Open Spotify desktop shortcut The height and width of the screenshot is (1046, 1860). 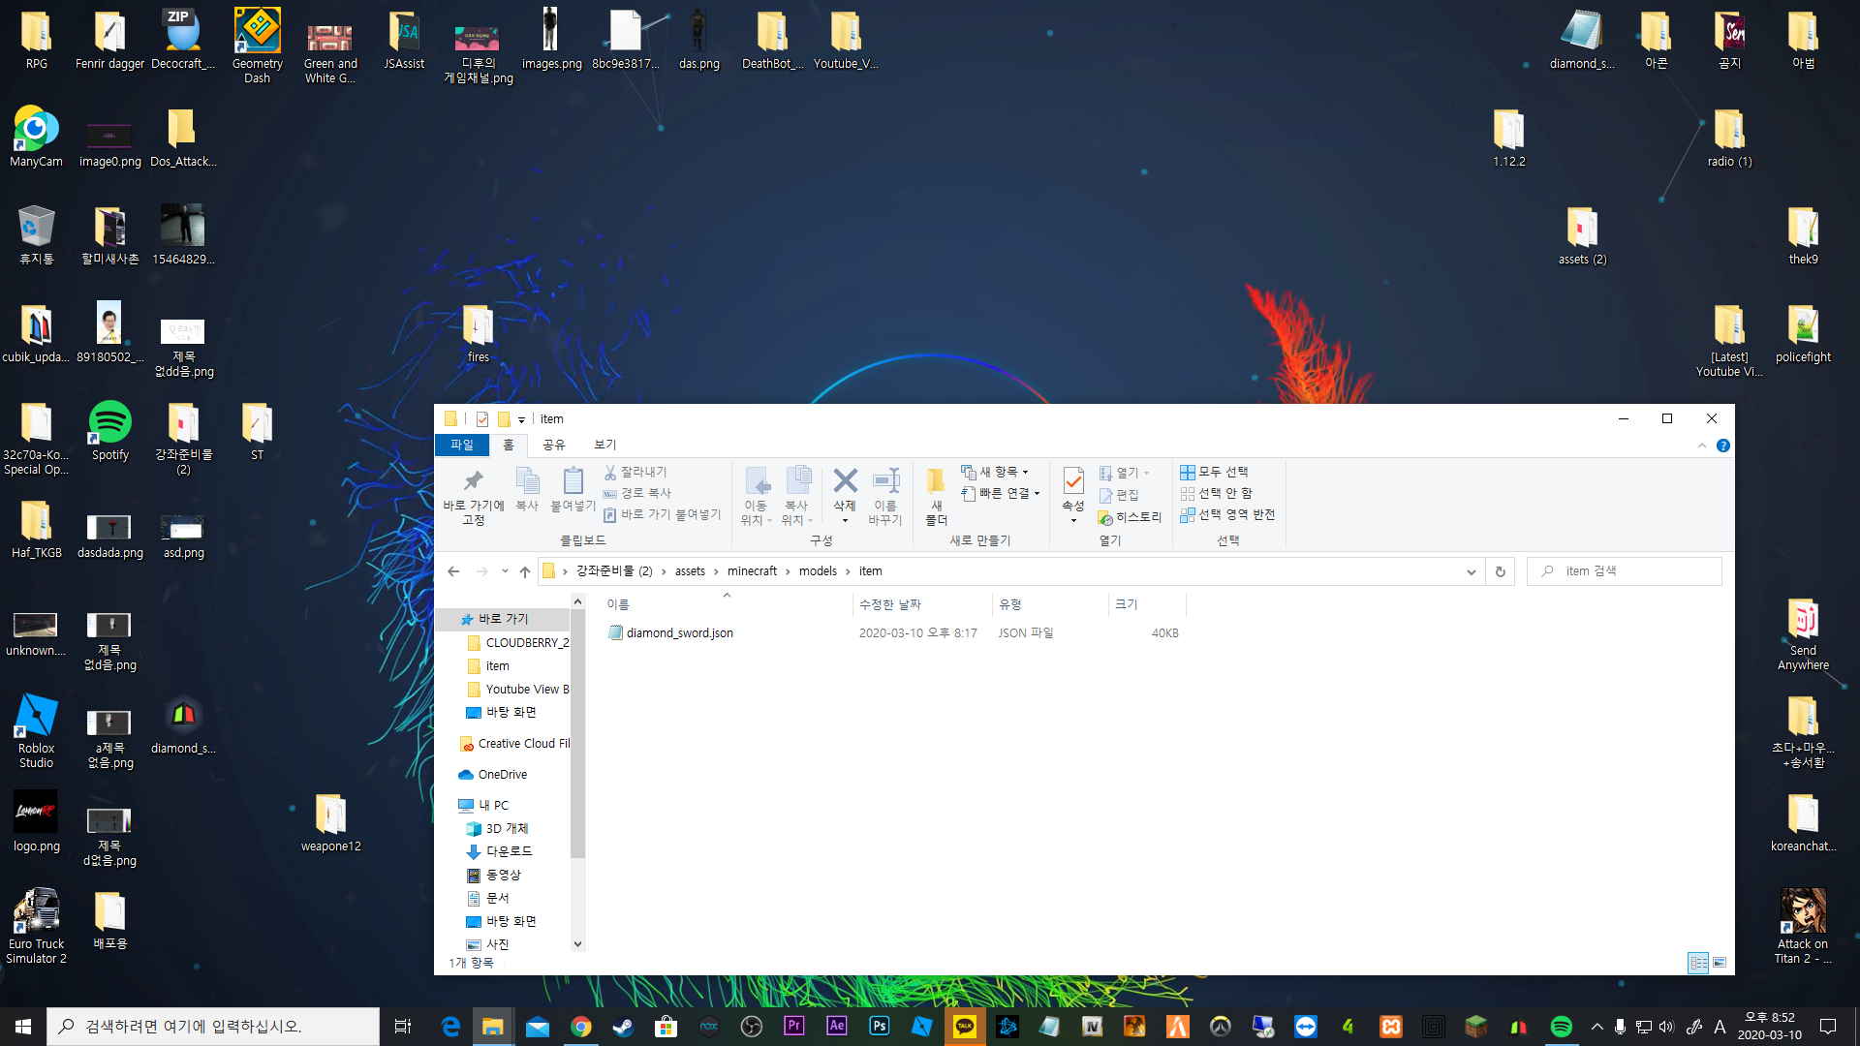(x=110, y=432)
